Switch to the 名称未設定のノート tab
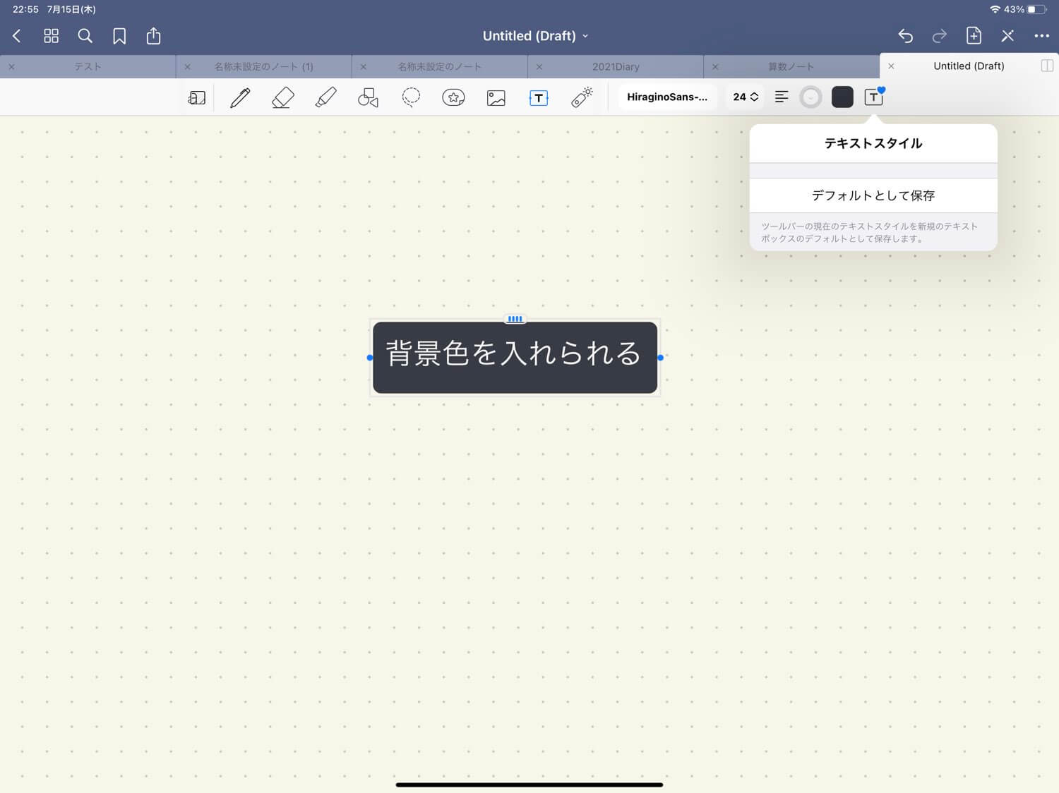Screen dimensions: 1059x793 [x=439, y=66]
